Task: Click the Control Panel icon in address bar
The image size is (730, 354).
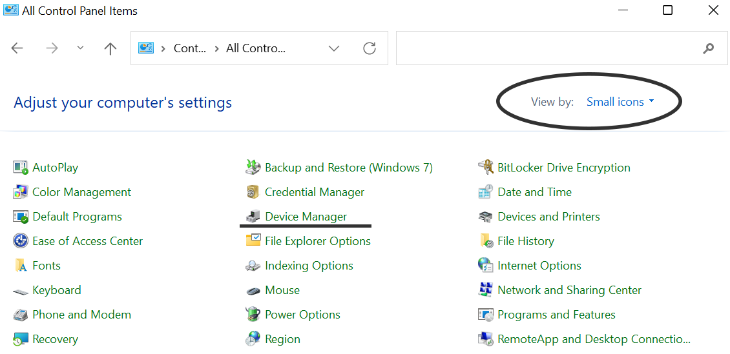Action: point(146,48)
